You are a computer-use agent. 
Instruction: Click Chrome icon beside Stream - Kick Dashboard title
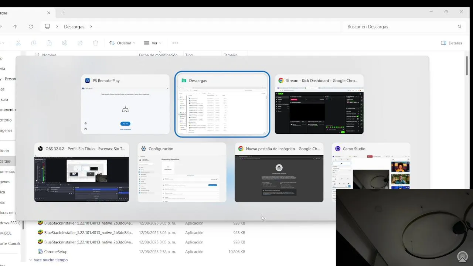pyautogui.click(x=281, y=81)
